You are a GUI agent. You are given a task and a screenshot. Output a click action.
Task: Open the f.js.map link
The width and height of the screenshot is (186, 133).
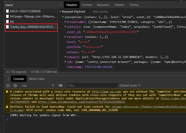tap(17, 110)
